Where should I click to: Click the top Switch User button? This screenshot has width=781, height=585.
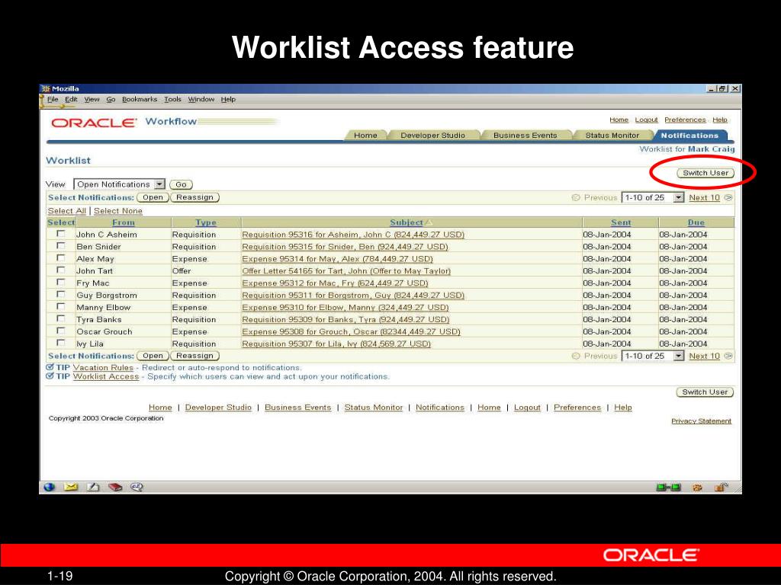click(x=705, y=173)
